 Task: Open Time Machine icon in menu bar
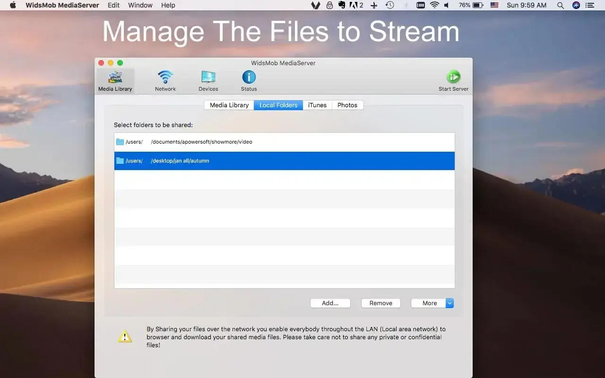pyautogui.click(x=389, y=5)
